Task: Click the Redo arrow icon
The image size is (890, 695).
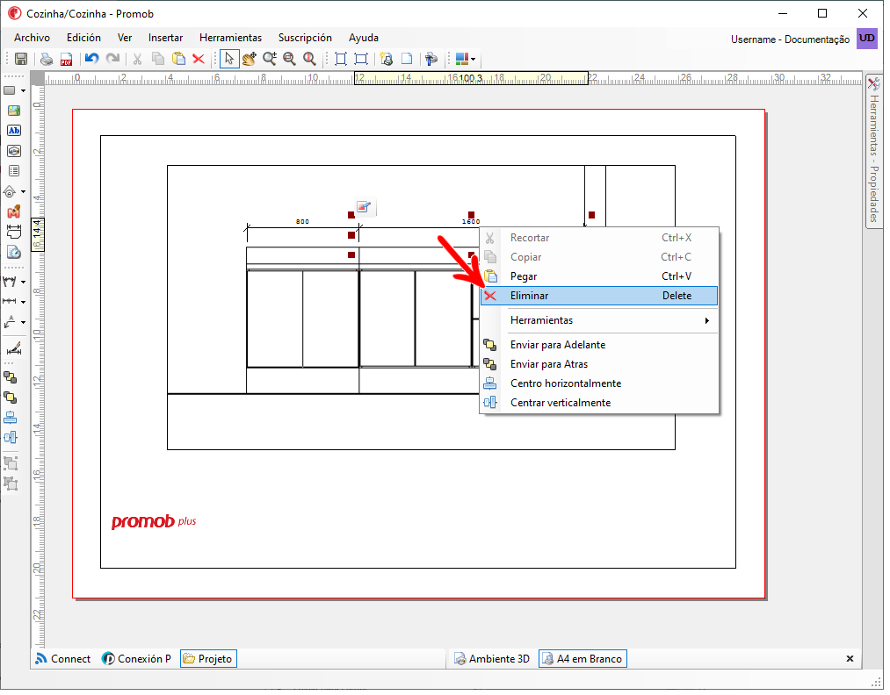Action: coord(113,59)
